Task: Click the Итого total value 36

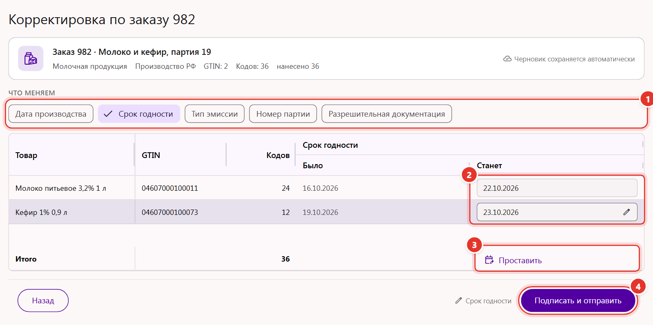Action: (x=286, y=259)
